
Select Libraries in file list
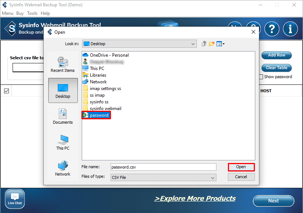coord(94,75)
